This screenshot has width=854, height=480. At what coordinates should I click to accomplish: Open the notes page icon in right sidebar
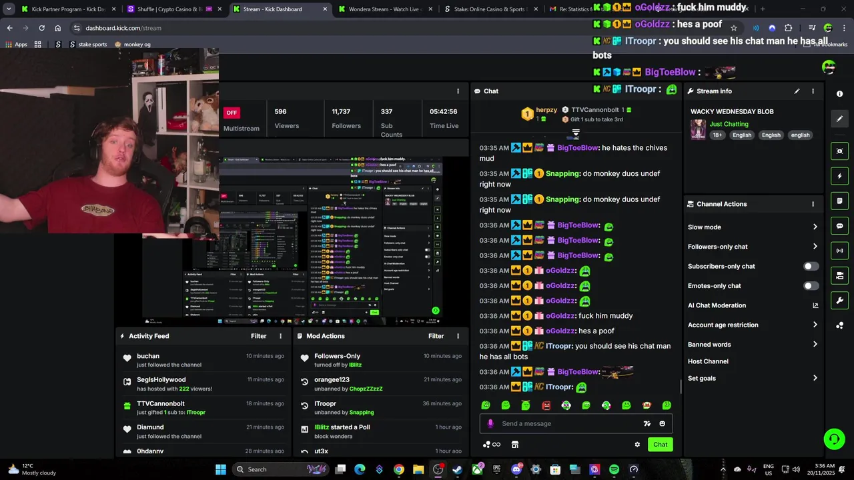840,201
